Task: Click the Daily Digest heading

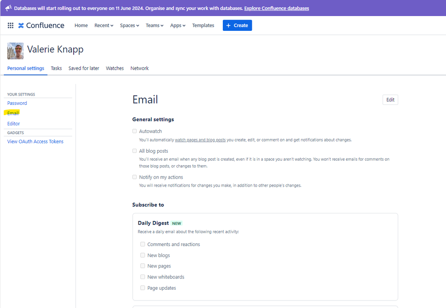Action: tap(153, 223)
